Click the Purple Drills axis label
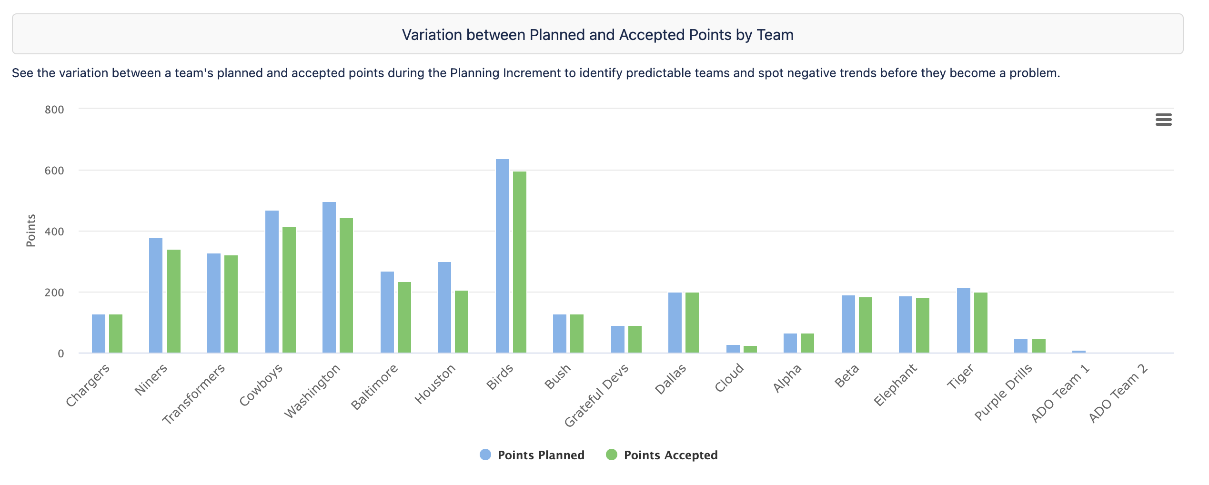Screen dimensions: 1209x485 pos(1004,393)
